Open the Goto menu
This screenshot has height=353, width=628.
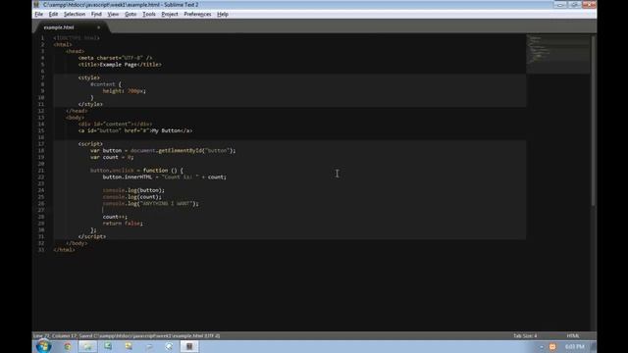tap(131, 14)
